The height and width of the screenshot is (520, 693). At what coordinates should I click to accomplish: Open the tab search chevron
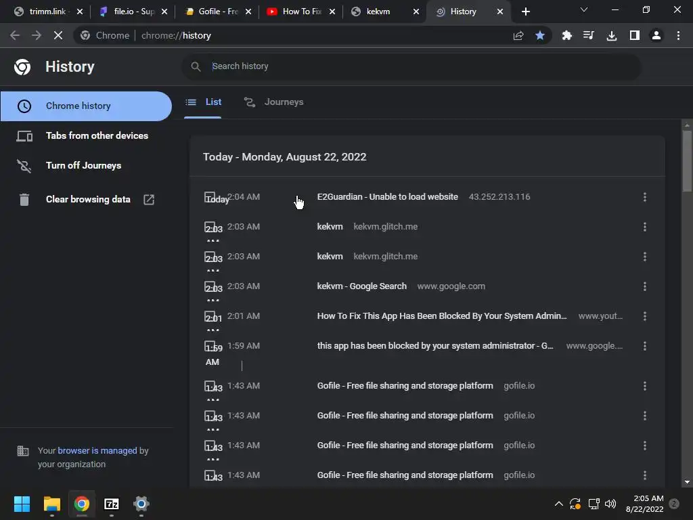(x=584, y=9)
